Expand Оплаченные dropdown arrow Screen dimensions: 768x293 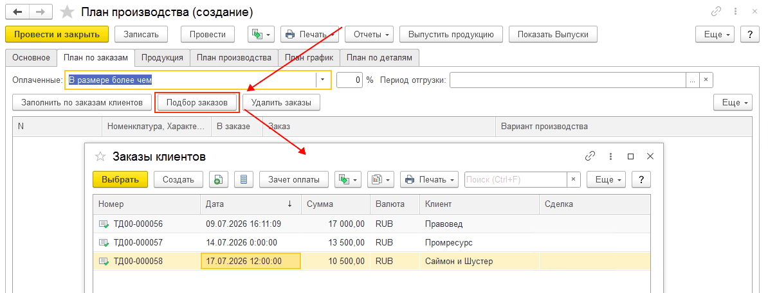[x=324, y=80]
